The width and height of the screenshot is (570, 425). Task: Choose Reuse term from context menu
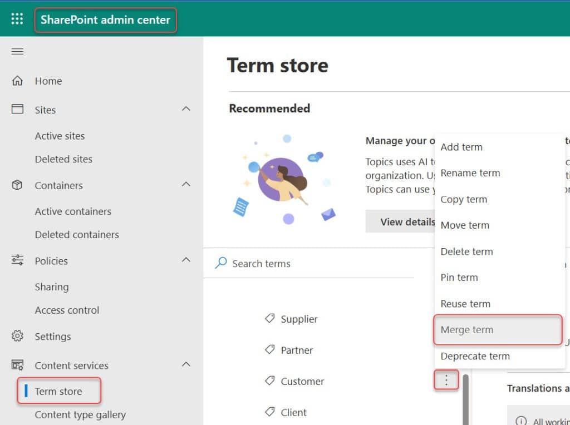tap(499, 304)
